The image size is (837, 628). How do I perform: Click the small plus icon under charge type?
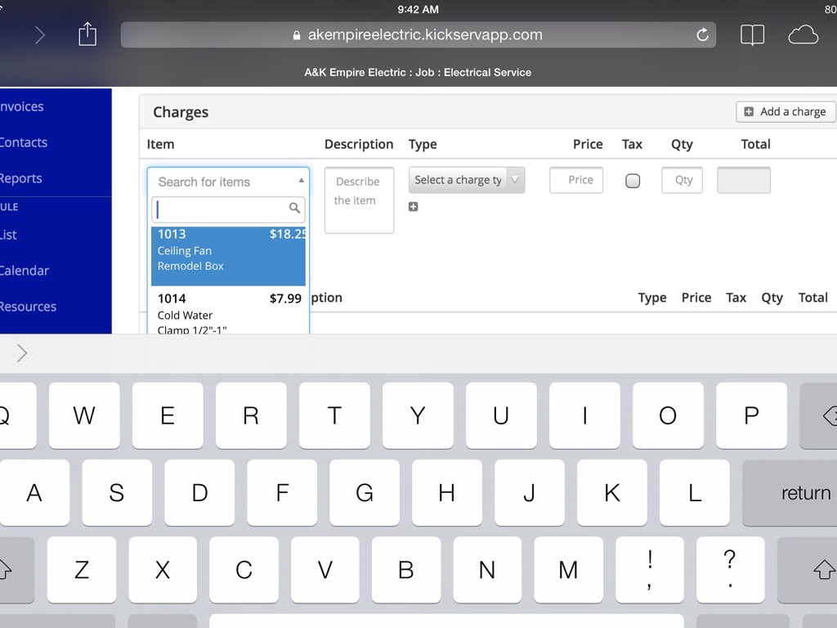(414, 207)
